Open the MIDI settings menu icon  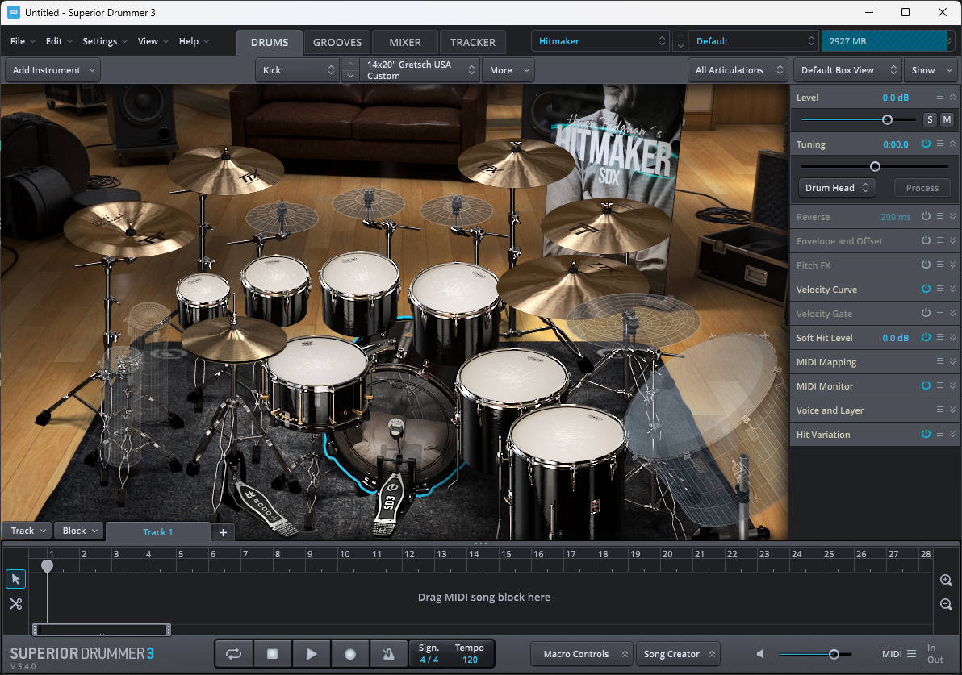click(x=912, y=654)
